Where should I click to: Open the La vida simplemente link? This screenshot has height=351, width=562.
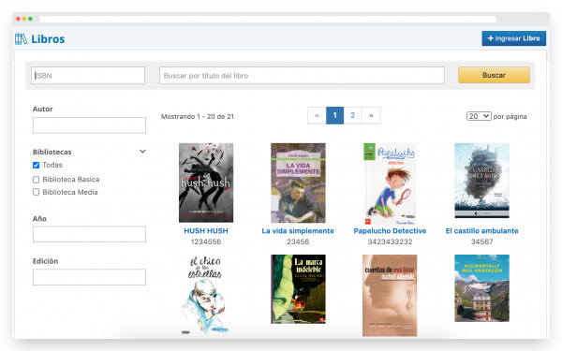point(298,231)
